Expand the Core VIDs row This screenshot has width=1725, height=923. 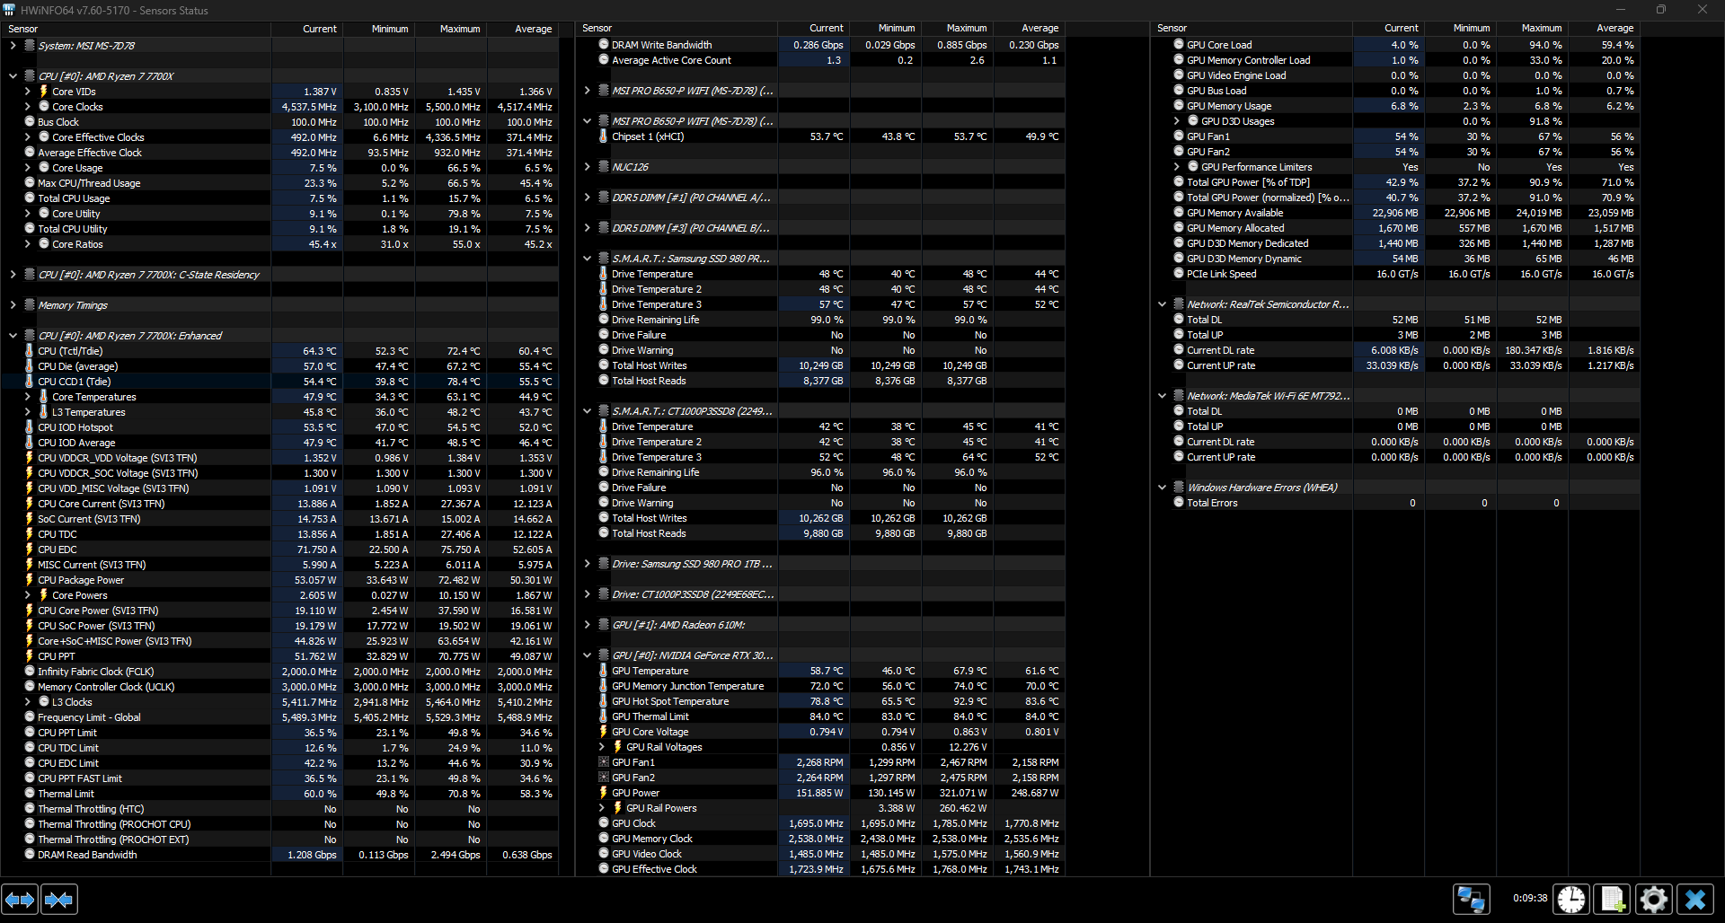27,92
